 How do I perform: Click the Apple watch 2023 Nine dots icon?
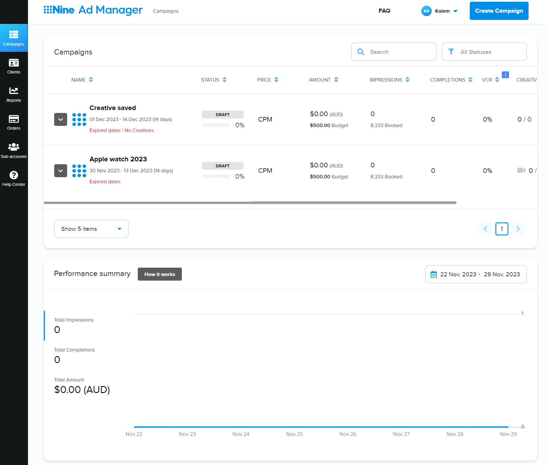79,171
